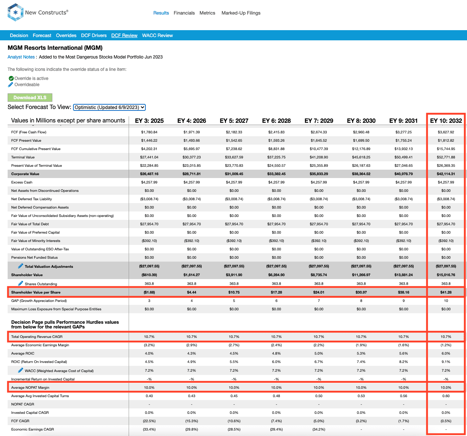467x436 pixels.
Task: Click the MGM Resorts International (MGM) heading
Action: coord(55,48)
